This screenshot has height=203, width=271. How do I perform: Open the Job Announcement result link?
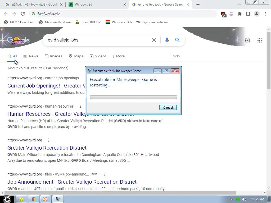[x=72, y=182]
